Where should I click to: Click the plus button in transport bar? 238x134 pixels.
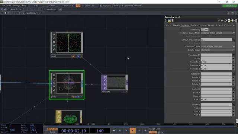[x=145, y=131]
